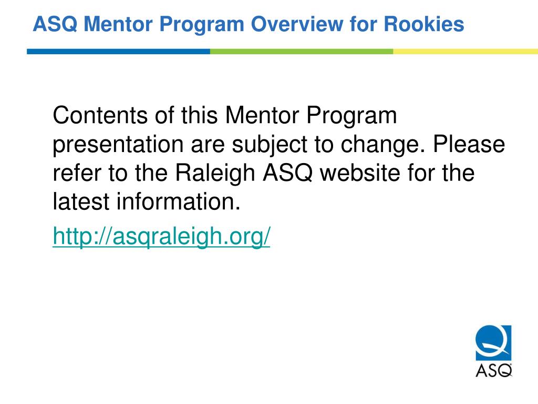The width and height of the screenshot is (538, 404).
Task: Click the word "Program" in the title
Action: 202,25
